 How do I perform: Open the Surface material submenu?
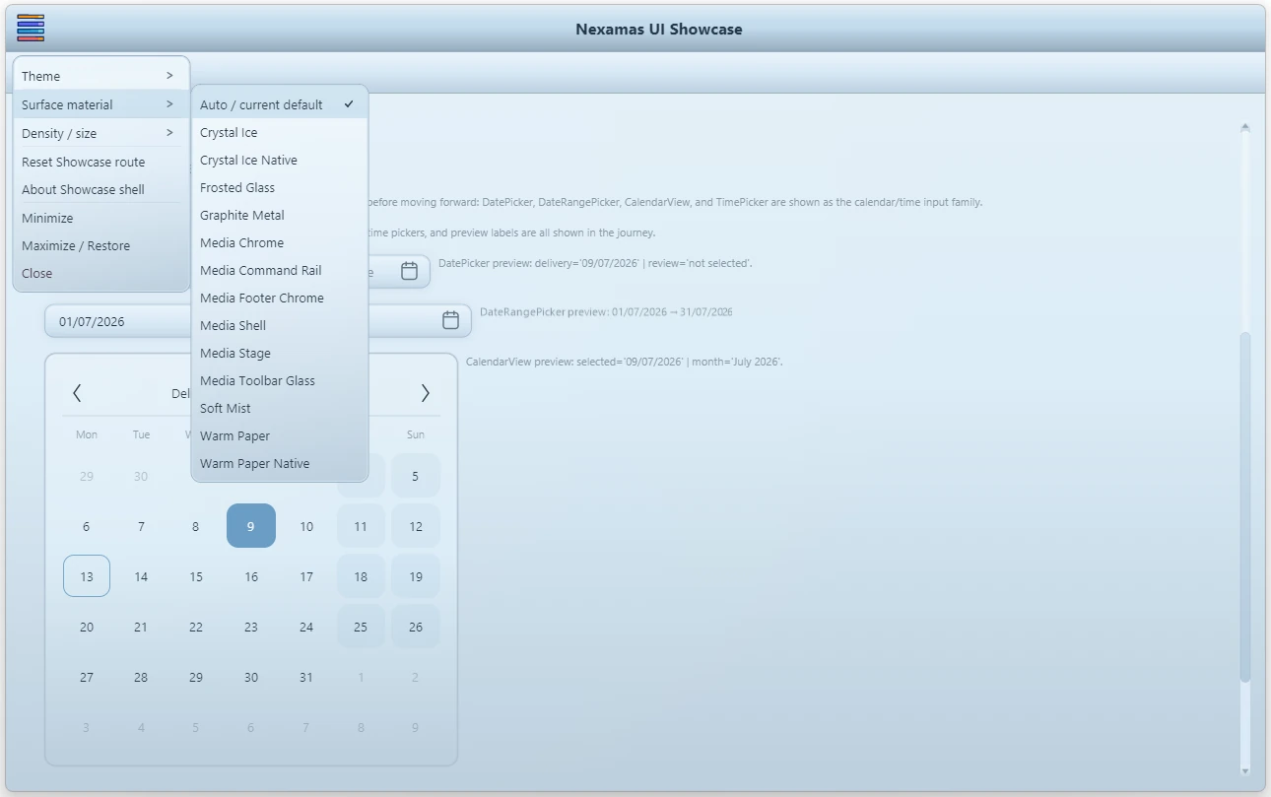coord(101,104)
